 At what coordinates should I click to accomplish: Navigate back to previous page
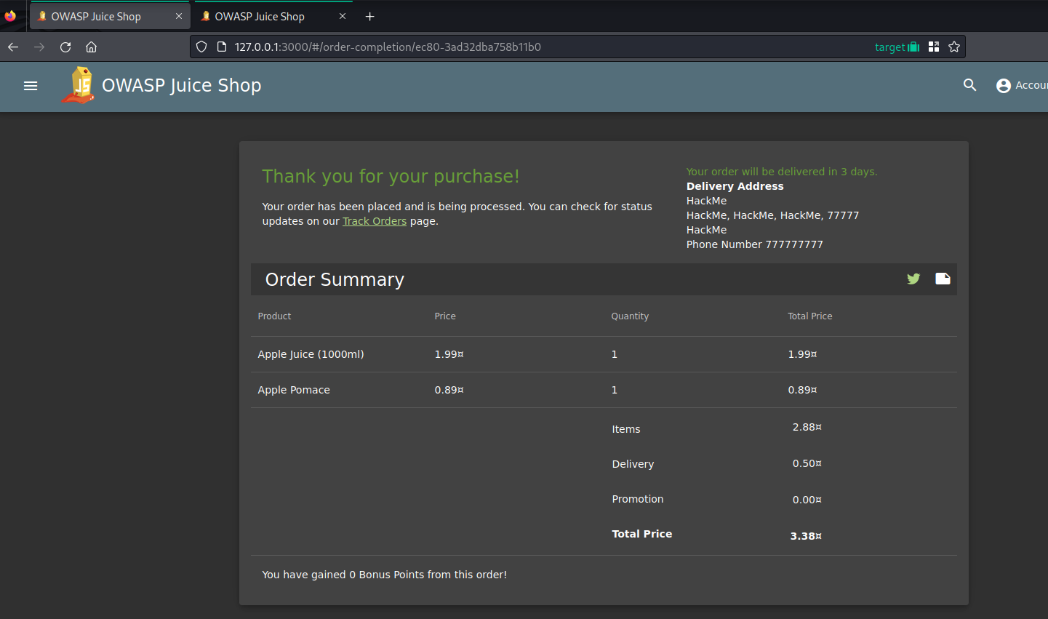[13, 47]
